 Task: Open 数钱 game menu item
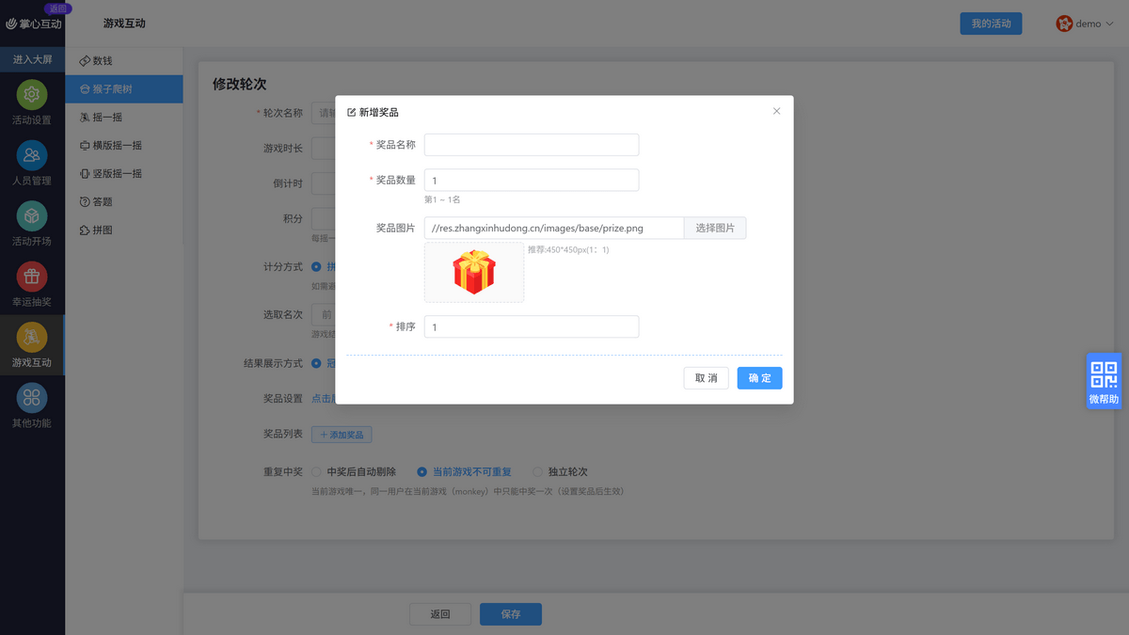[124, 61]
